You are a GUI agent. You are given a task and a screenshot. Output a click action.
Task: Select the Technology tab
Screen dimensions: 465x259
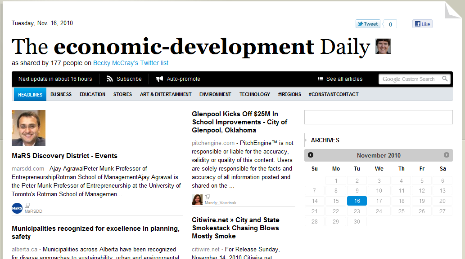point(255,94)
